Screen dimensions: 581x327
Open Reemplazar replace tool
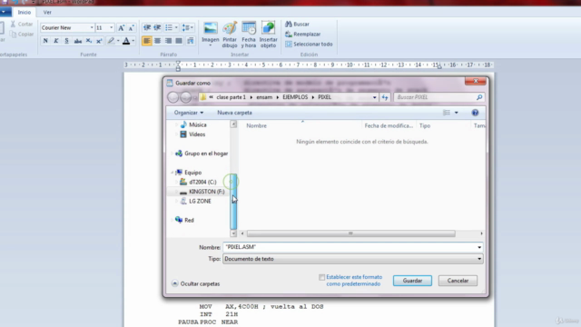click(302, 35)
